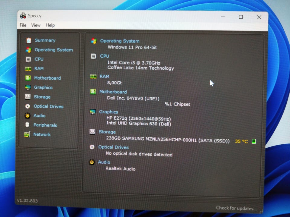Click Storage disk icon in summary panel
This screenshot has width=290, height=217.
(x=92, y=132)
